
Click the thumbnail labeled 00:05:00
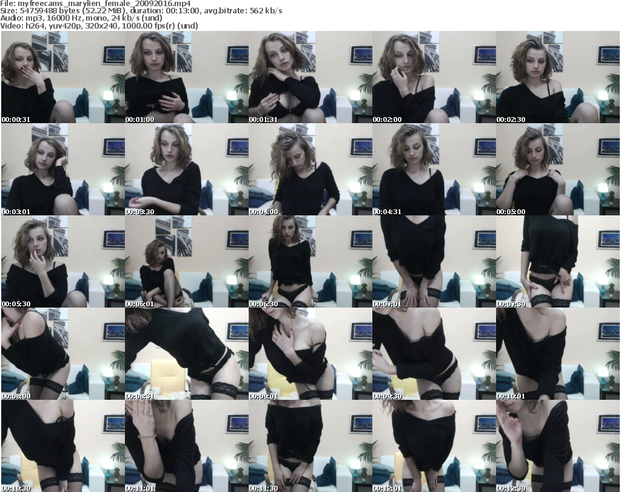coord(557,170)
